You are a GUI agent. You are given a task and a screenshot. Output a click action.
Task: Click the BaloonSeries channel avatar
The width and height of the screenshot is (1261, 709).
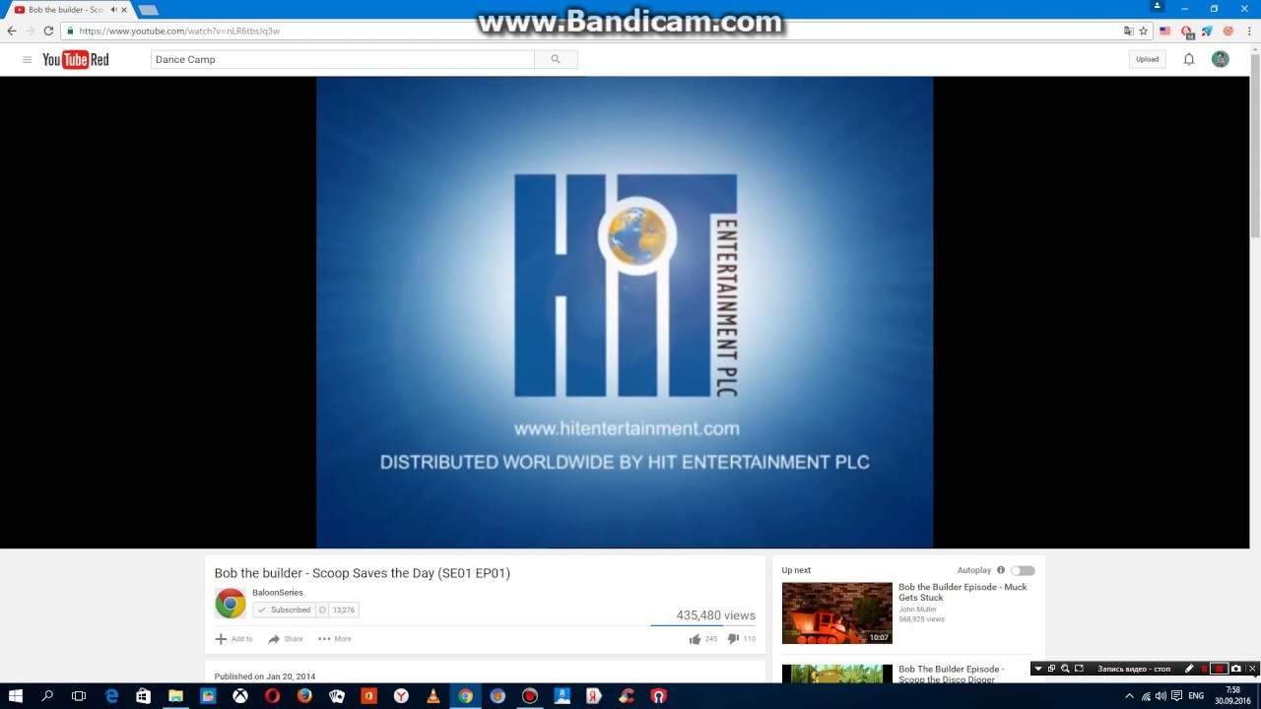click(x=231, y=603)
